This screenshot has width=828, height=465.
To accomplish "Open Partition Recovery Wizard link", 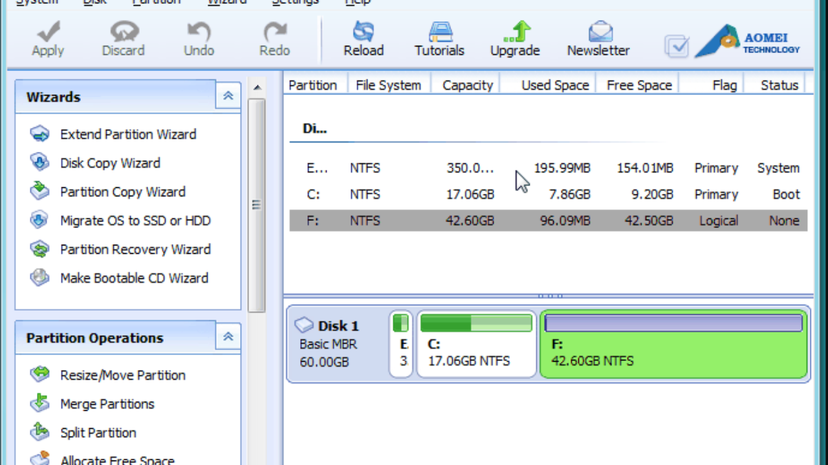I will [x=135, y=249].
